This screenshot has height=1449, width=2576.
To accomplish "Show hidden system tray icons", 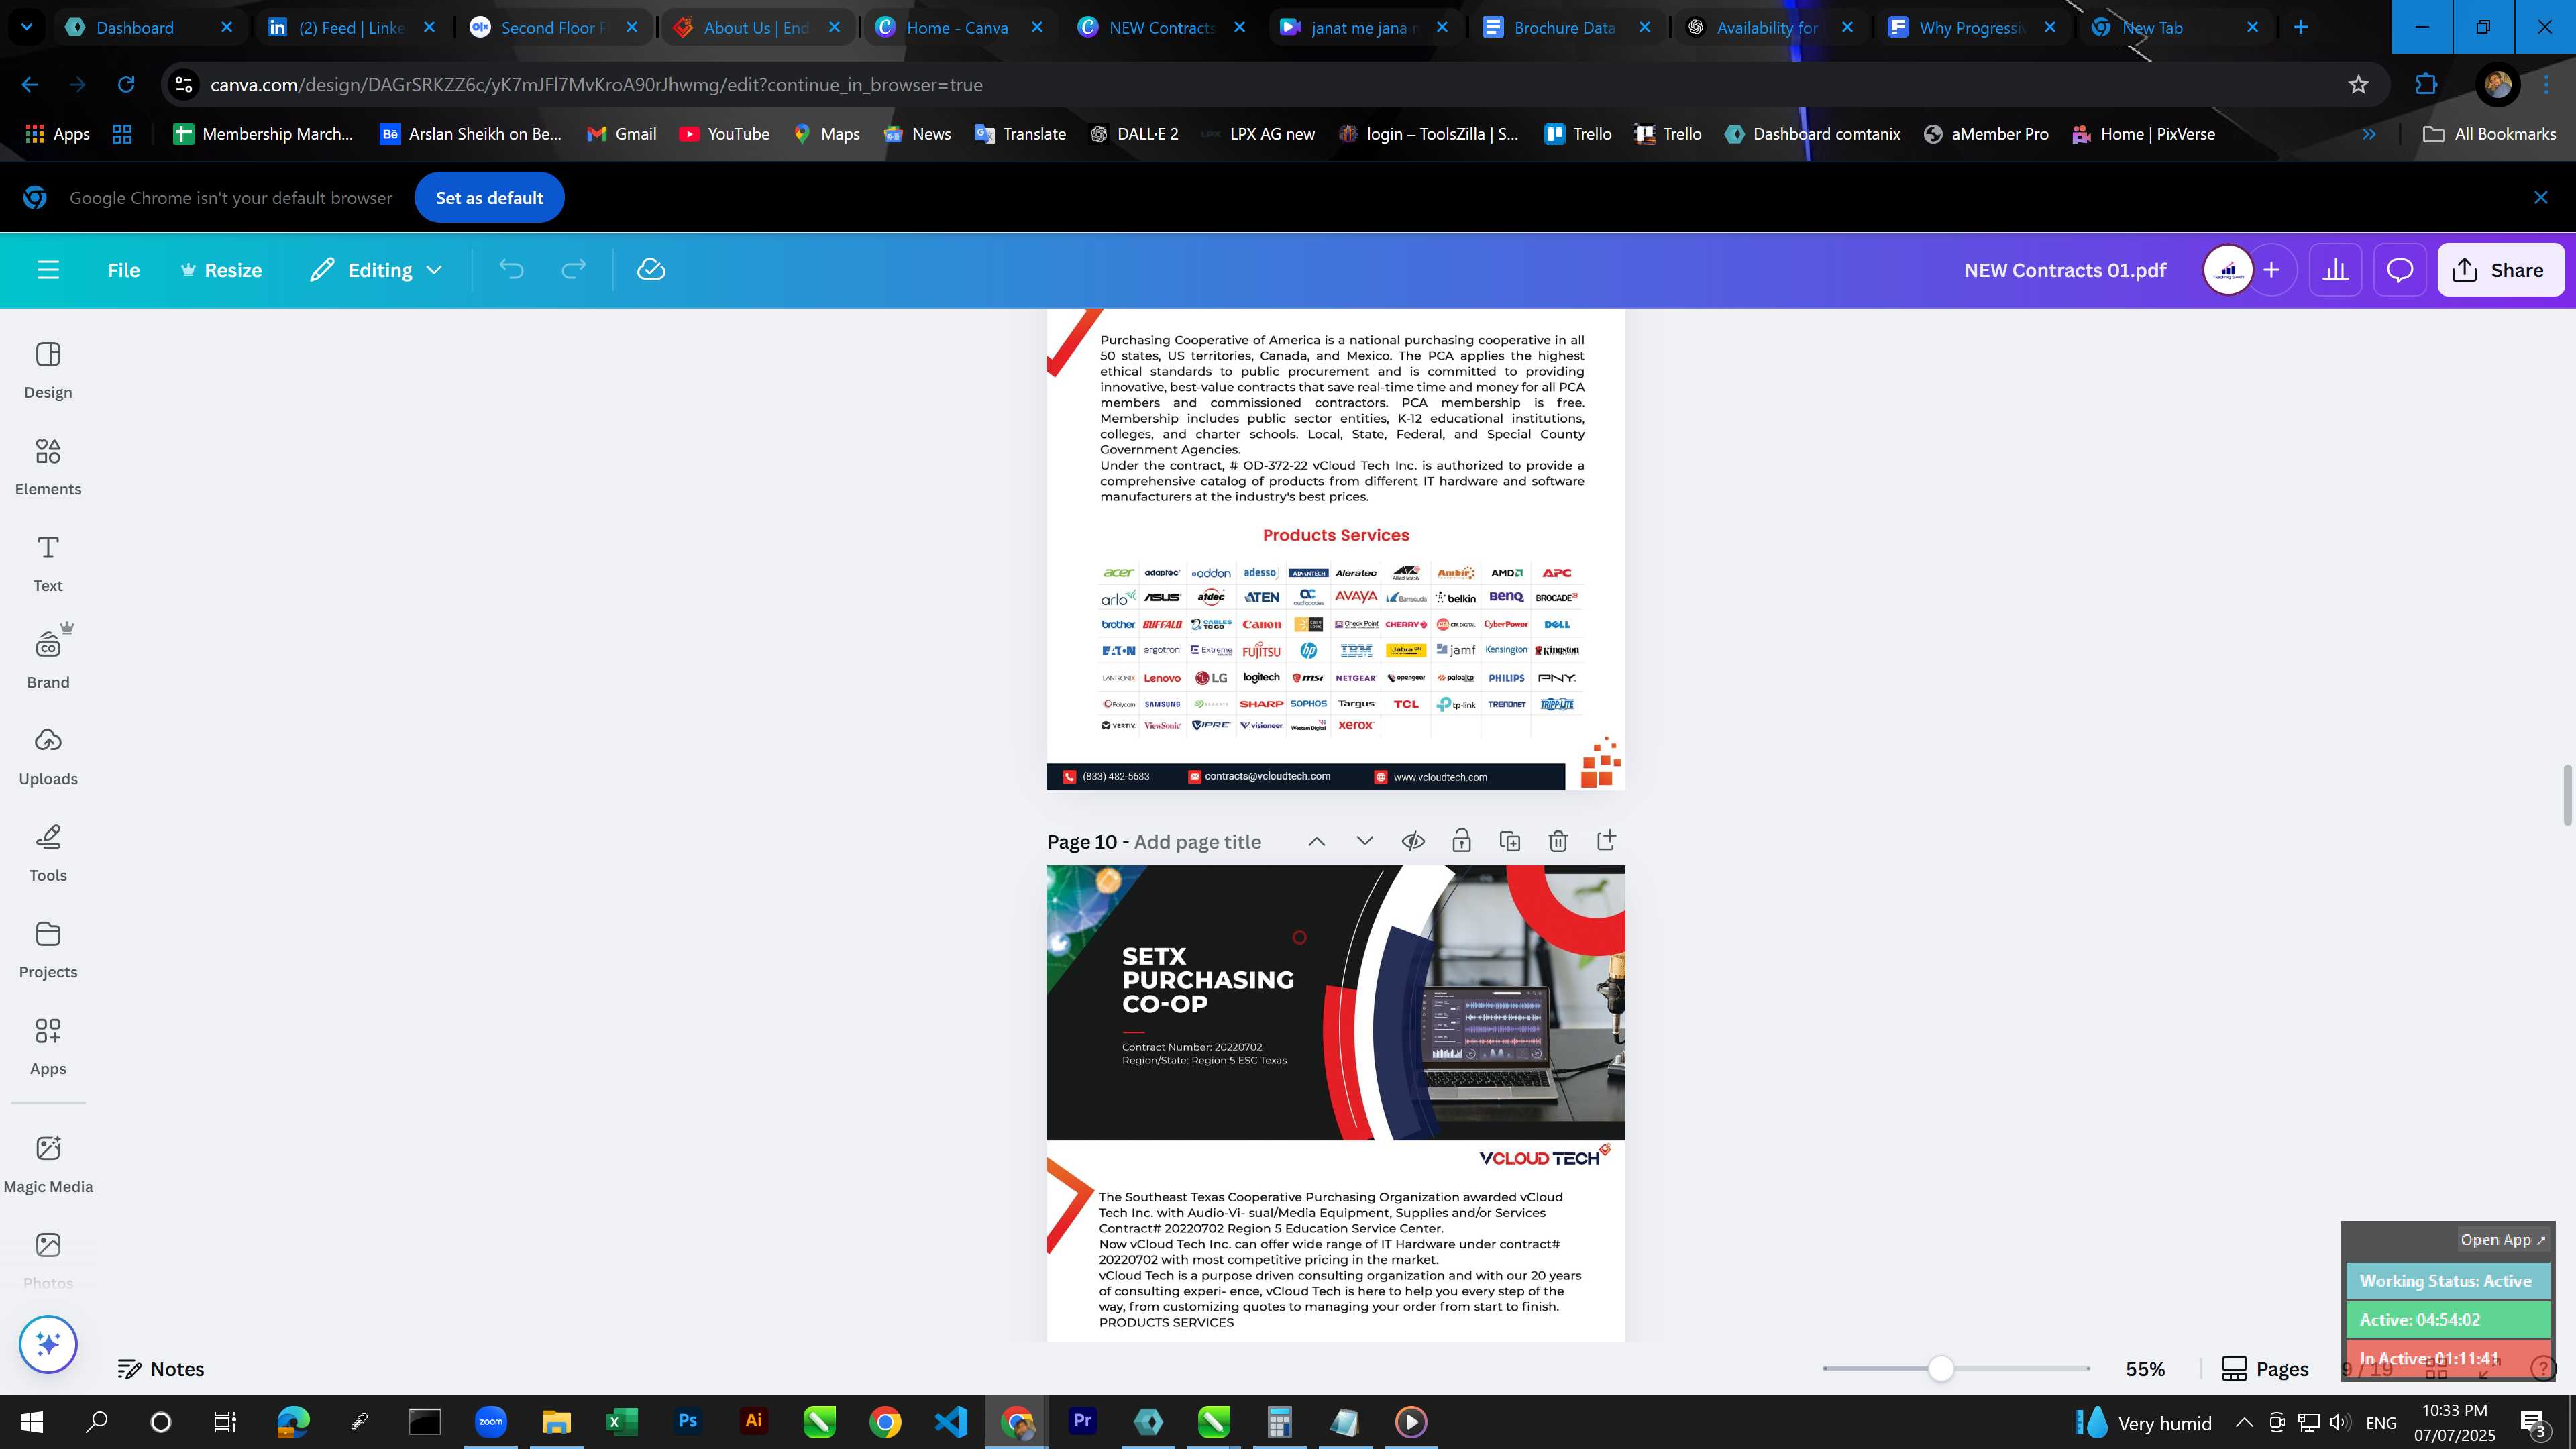I will point(2244,1422).
